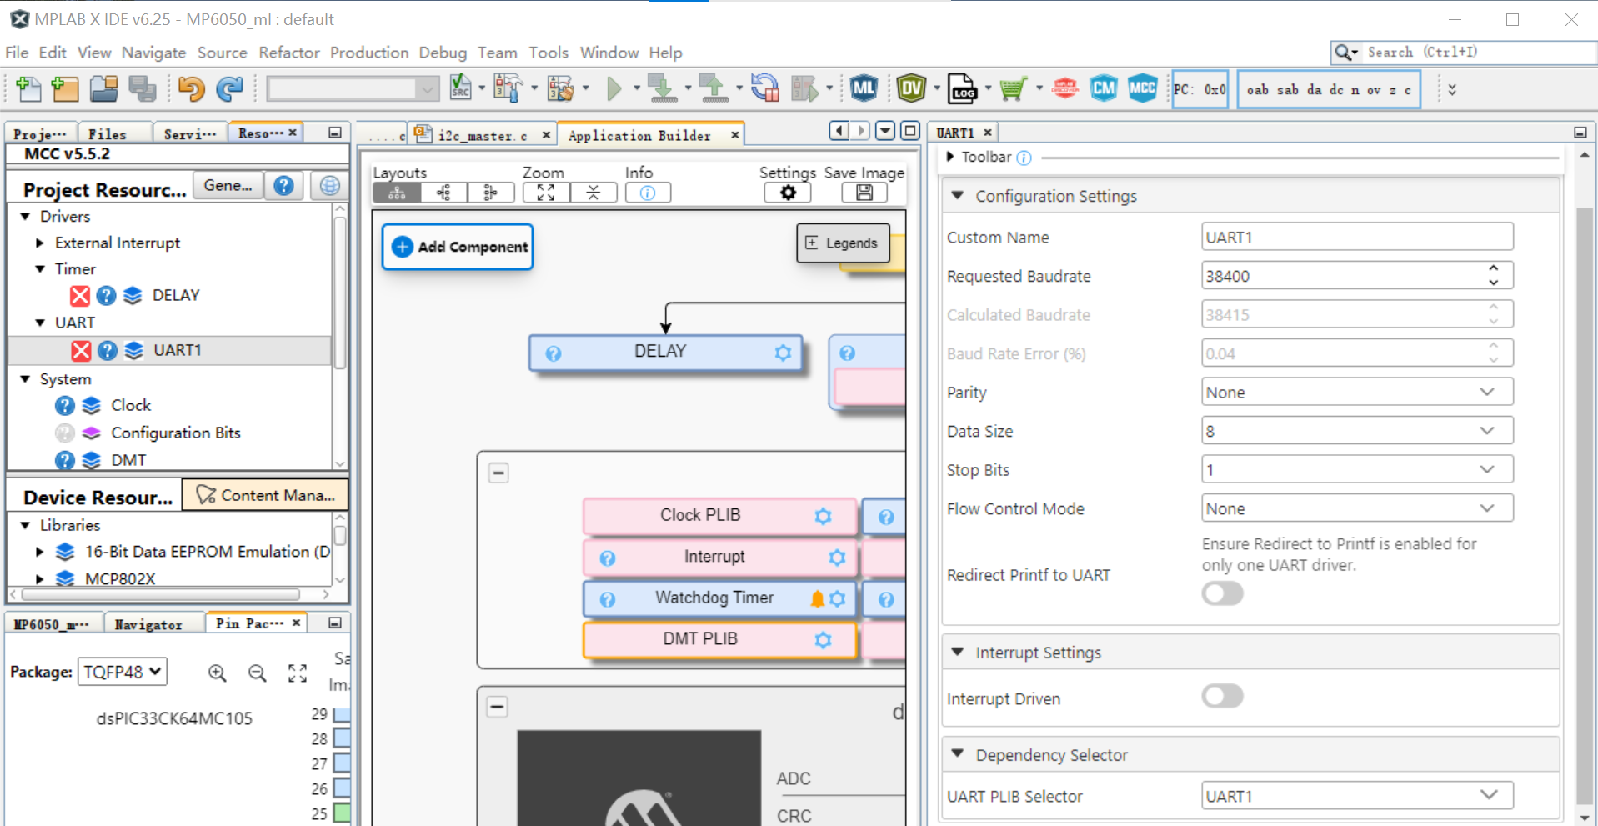Run the main project
This screenshot has height=826, width=1598.
614,88
